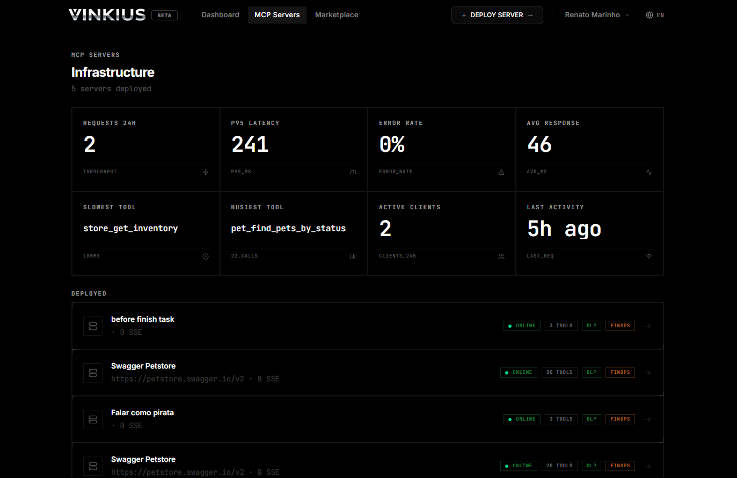This screenshot has height=478, width=737.
Task: Click DLP badge on before finish task
Action: coord(592,326)
